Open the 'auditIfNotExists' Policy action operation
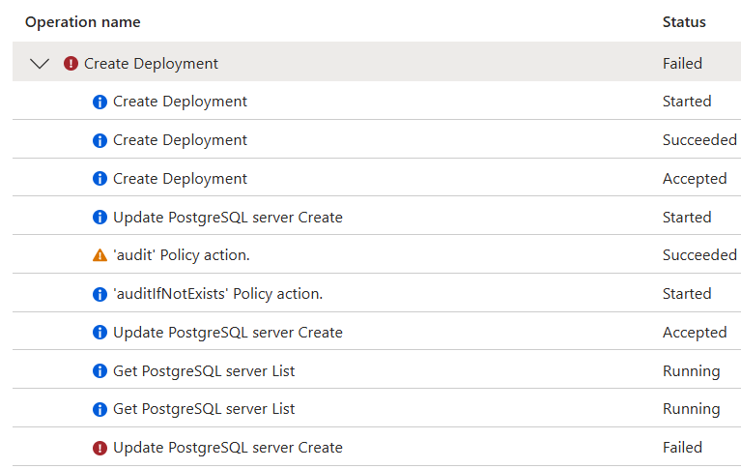The height and width of the screenshot is (469, 741). pos(217,294)
